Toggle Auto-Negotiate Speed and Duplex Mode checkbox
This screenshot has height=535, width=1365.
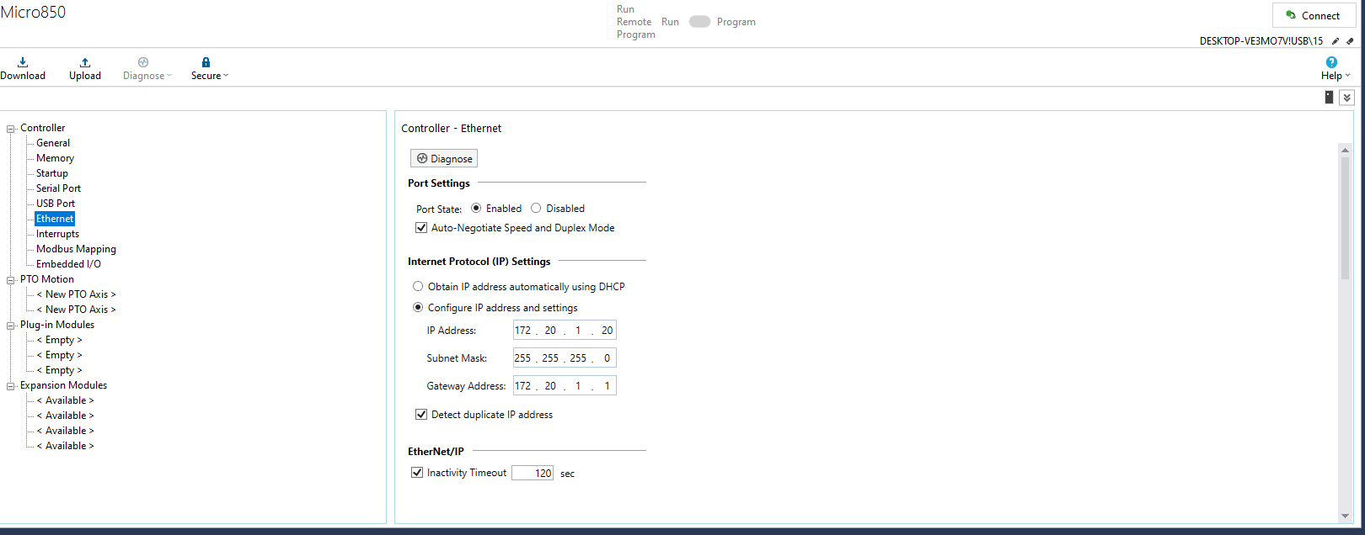click(421, 227)
